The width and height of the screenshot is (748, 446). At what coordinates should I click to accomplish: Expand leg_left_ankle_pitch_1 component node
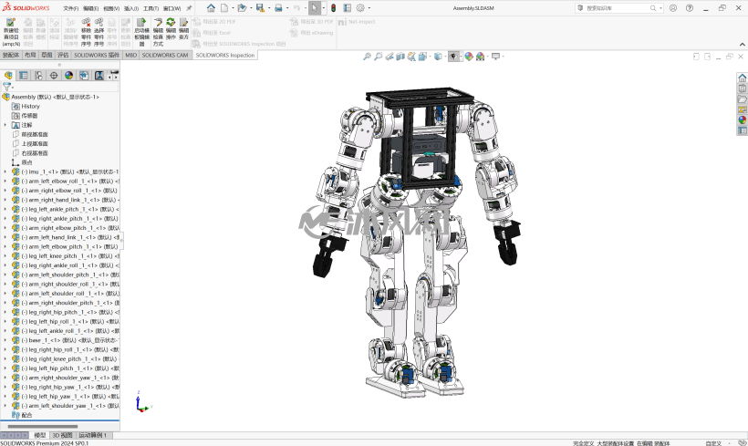(x=5, y=209)
